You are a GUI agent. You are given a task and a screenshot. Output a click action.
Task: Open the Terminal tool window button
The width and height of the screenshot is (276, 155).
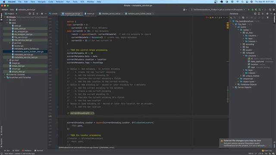(x=39, y=151)
